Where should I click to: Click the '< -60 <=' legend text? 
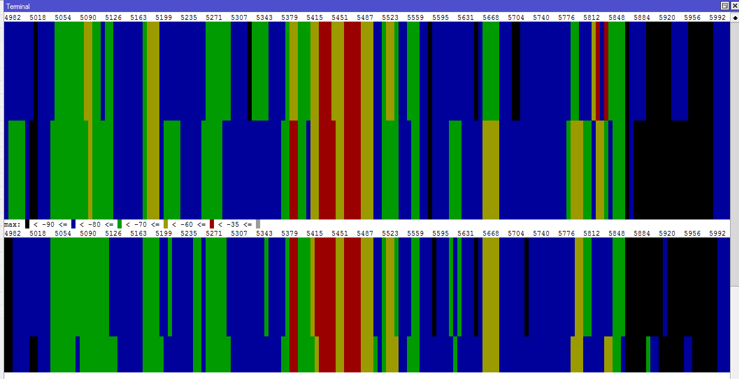click(x=189, y=224)
